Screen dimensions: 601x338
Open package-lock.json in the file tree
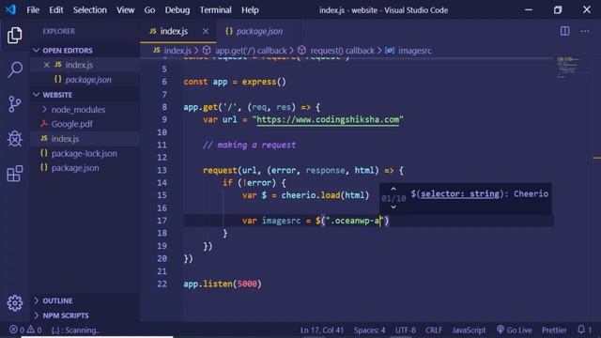(x=85, y=153)
